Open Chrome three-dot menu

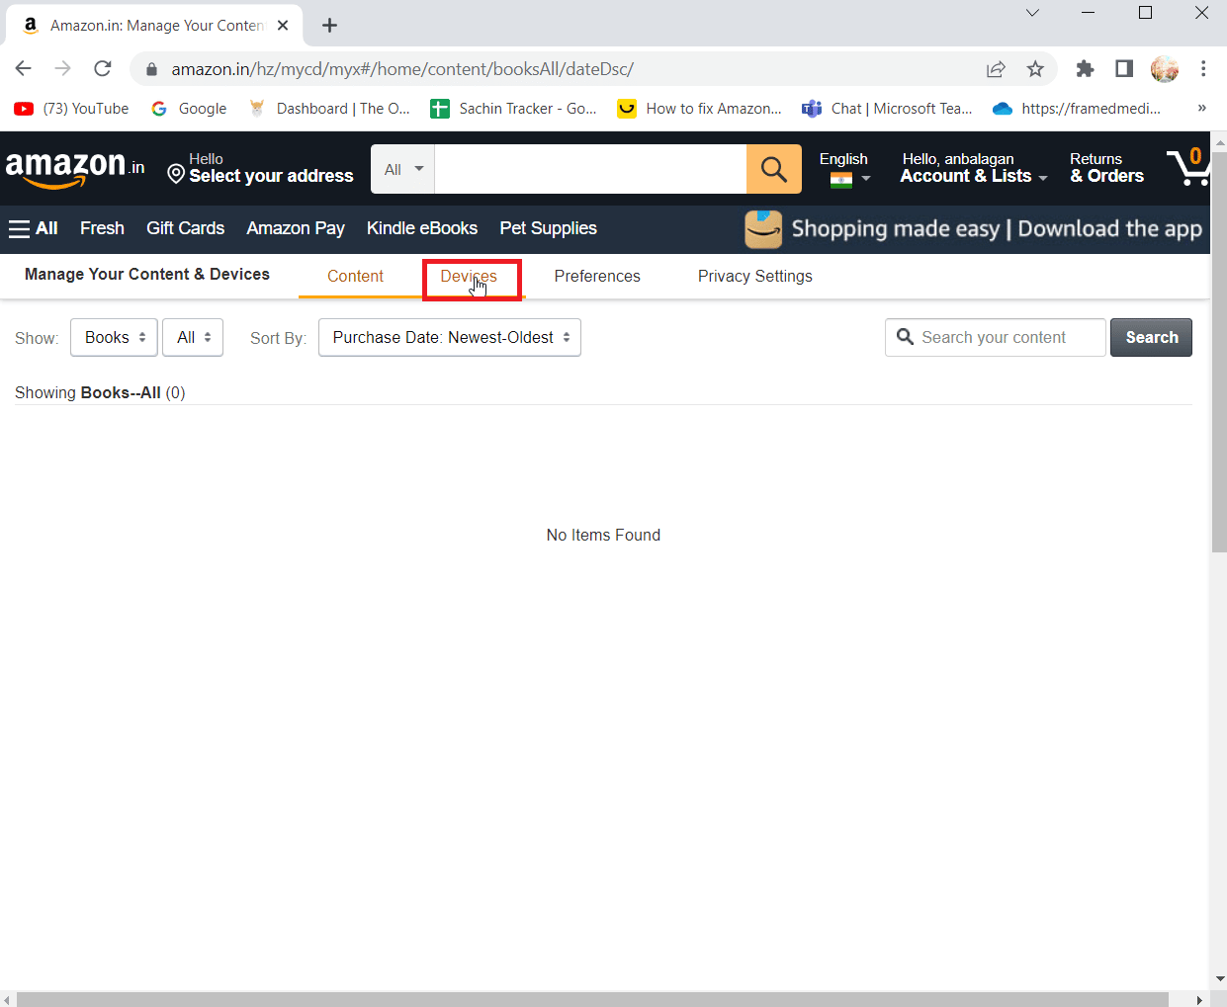[1203, 68]
